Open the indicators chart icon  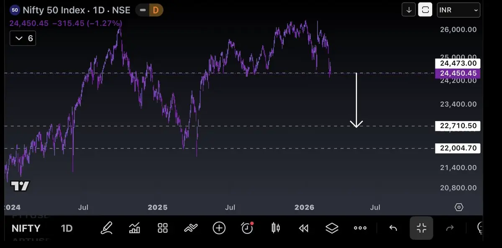point(135,228)
